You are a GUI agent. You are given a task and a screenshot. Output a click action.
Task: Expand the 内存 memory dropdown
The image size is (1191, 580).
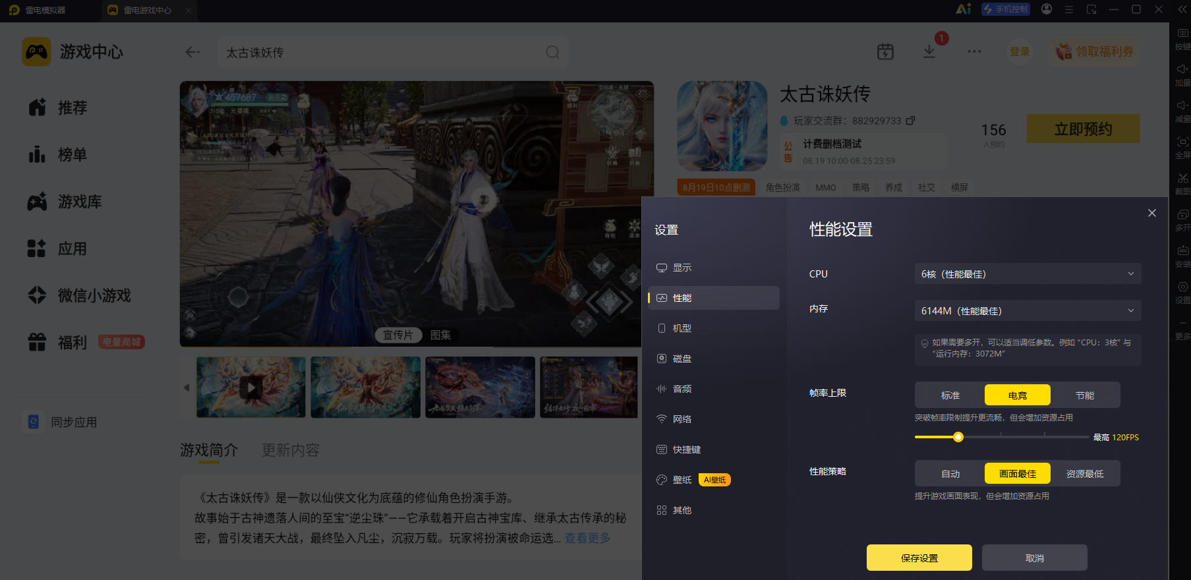pos(1028,311)
